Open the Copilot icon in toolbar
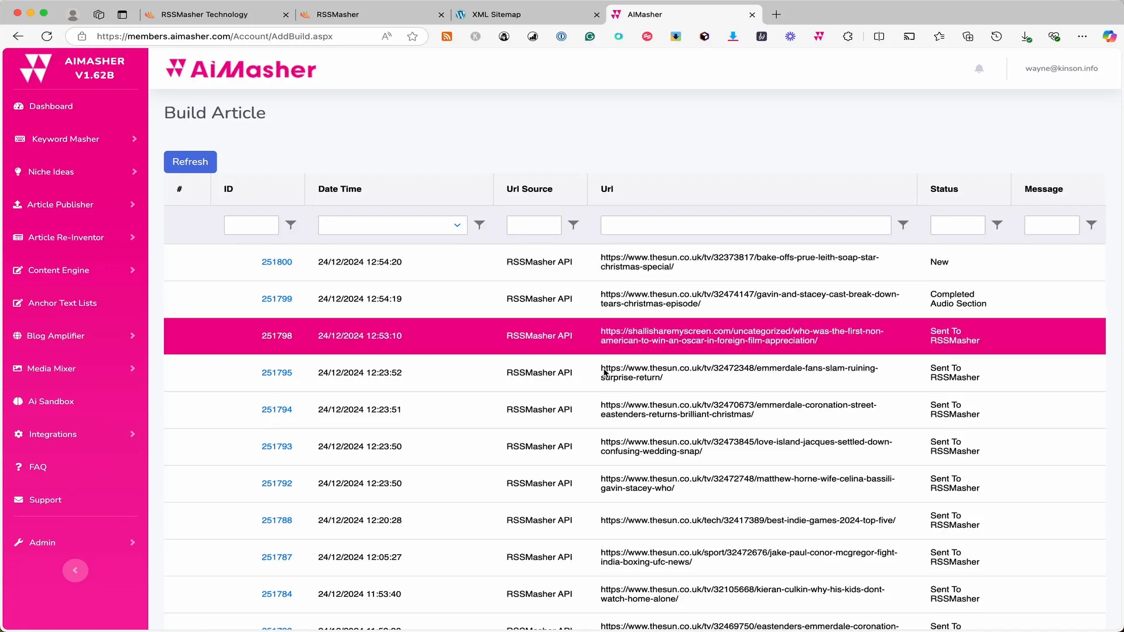The height and width of the screenshot is (632, 1124). (x=1109, y=36)
